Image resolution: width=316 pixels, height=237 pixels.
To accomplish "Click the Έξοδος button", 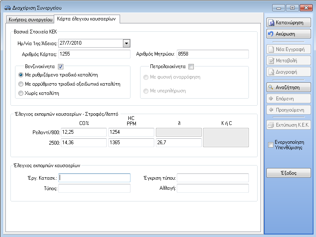I will tap(288, 173).
